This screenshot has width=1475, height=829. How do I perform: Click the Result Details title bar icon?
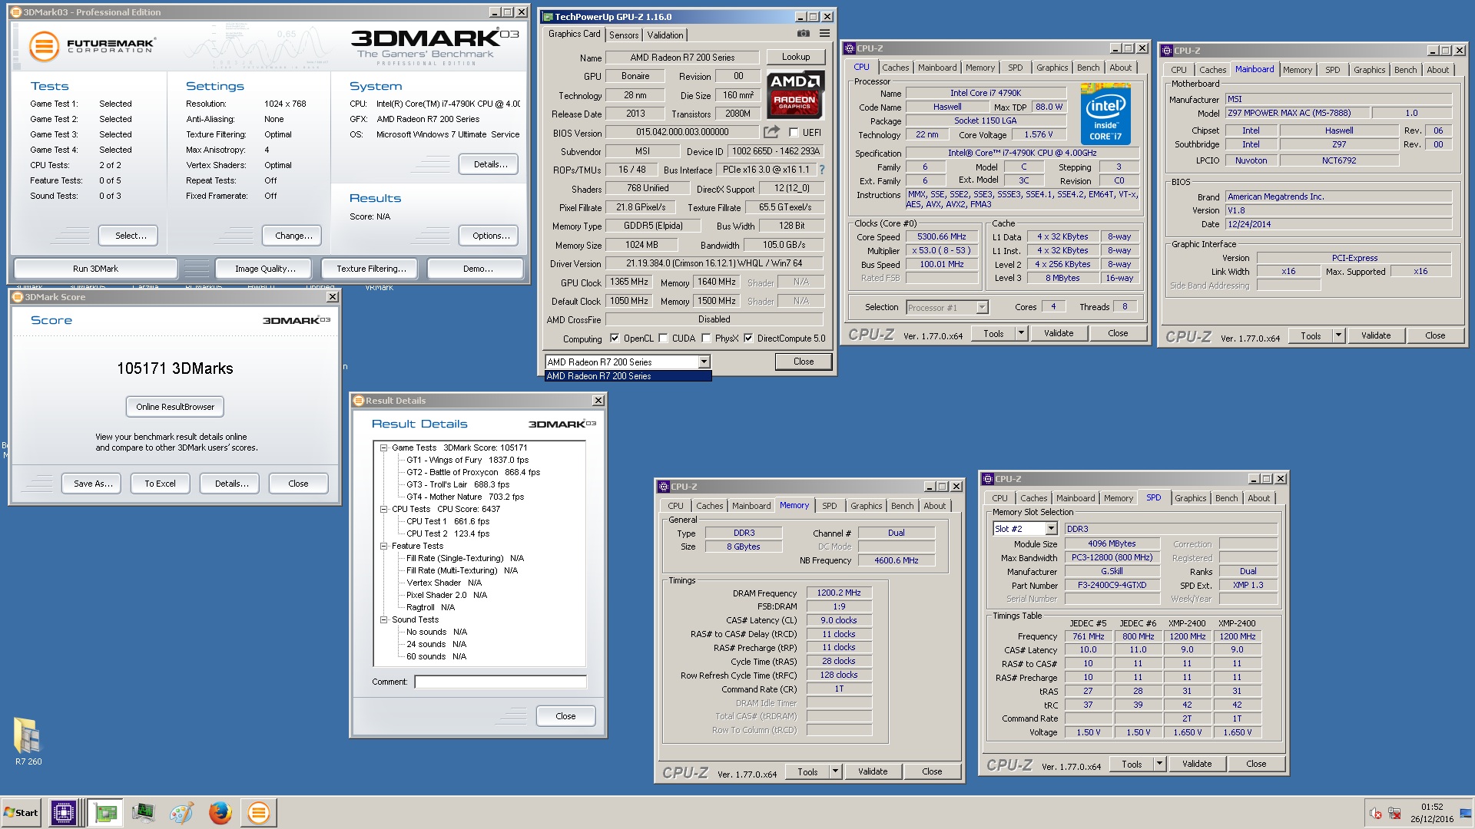pos(358,401)
